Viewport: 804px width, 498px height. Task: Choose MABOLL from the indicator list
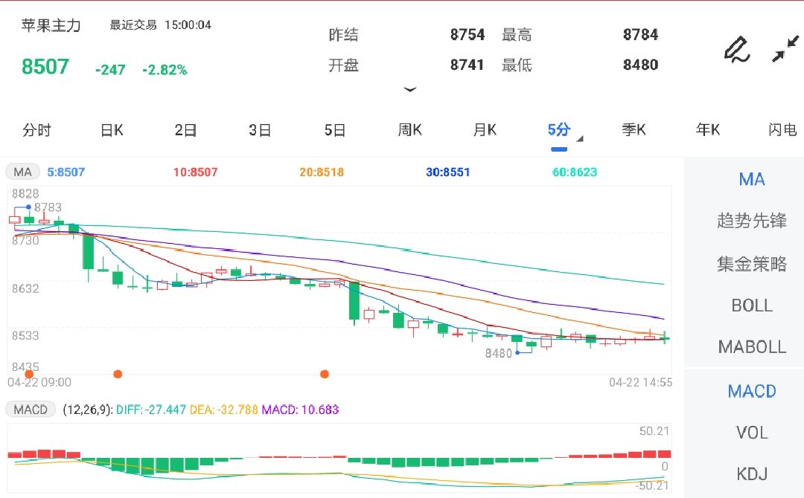(751, 347)
